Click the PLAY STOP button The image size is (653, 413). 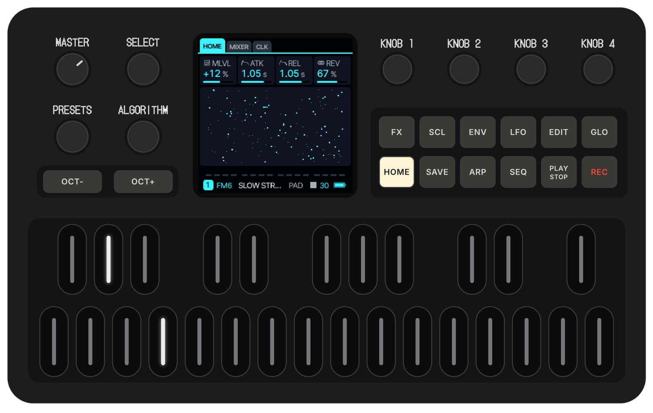pyautogui.click(x=558, y=172)
